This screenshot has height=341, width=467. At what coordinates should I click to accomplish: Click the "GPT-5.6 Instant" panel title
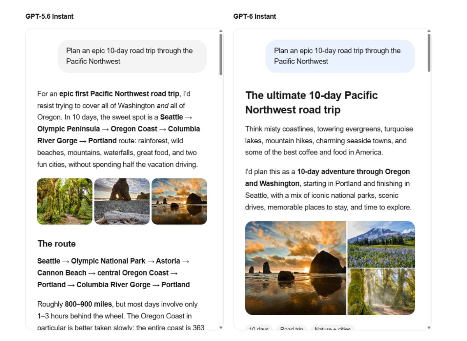pos(49,16)
